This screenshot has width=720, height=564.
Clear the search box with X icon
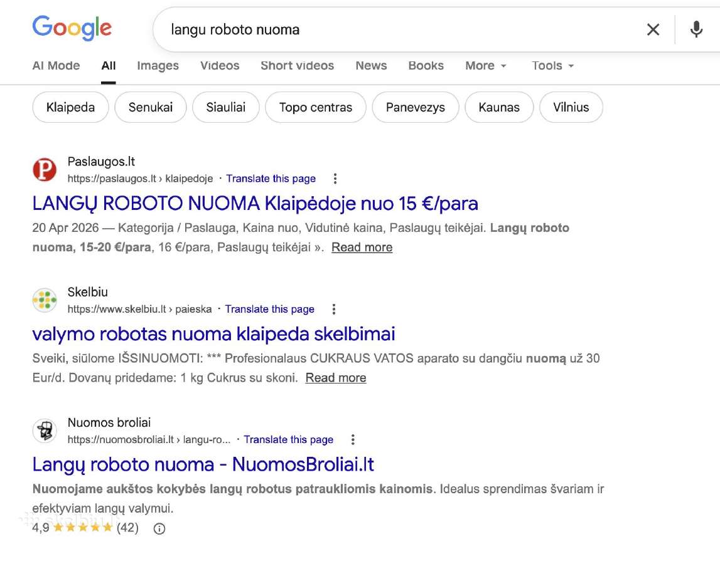tap(653, 29)
